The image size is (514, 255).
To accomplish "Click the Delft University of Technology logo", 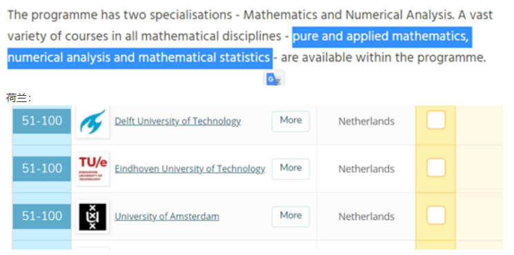I will tap(92, 122).
